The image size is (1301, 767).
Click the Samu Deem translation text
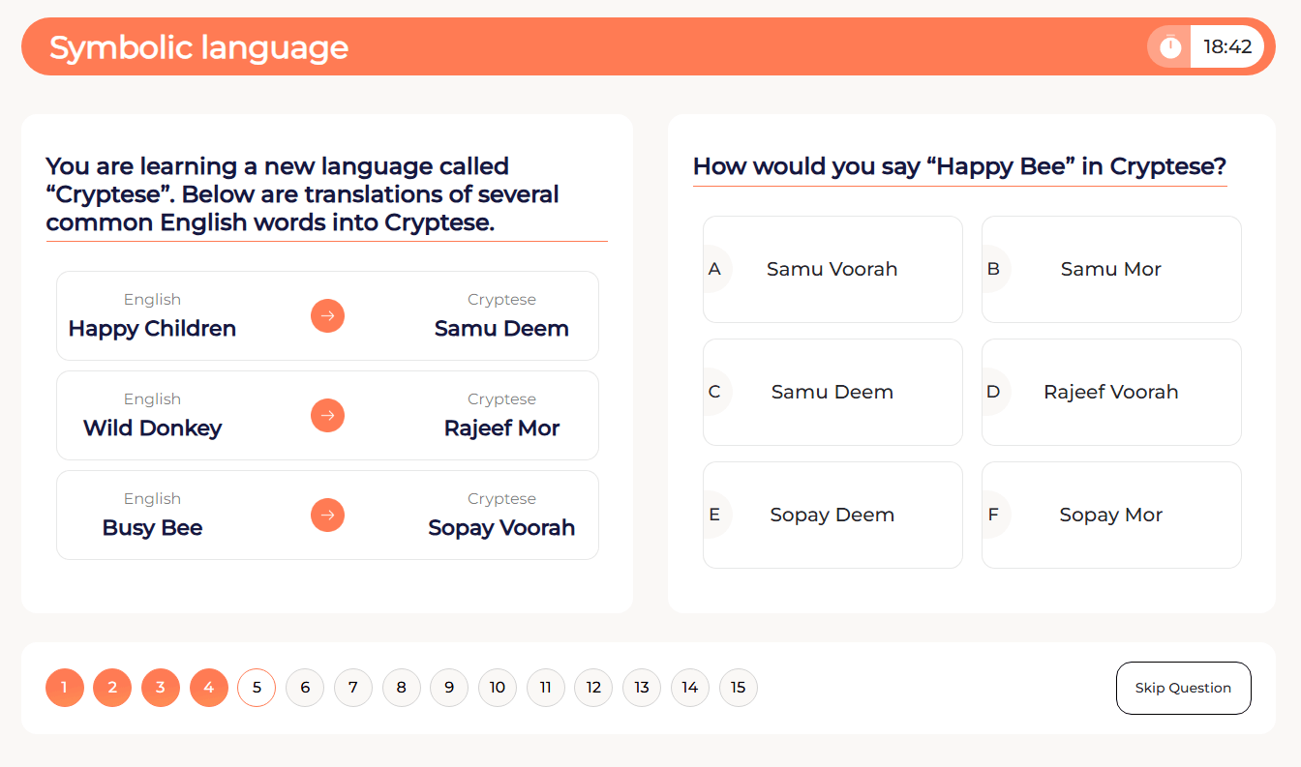click(x=501, y=329)
